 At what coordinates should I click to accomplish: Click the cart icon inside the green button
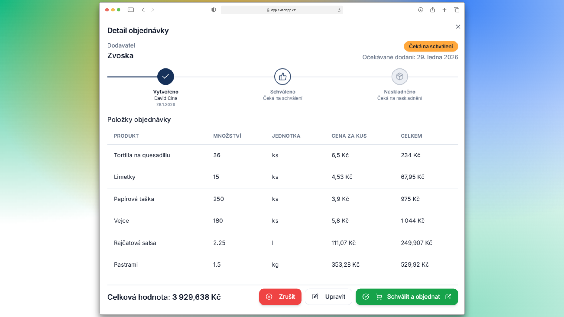[x=379, y=297]
